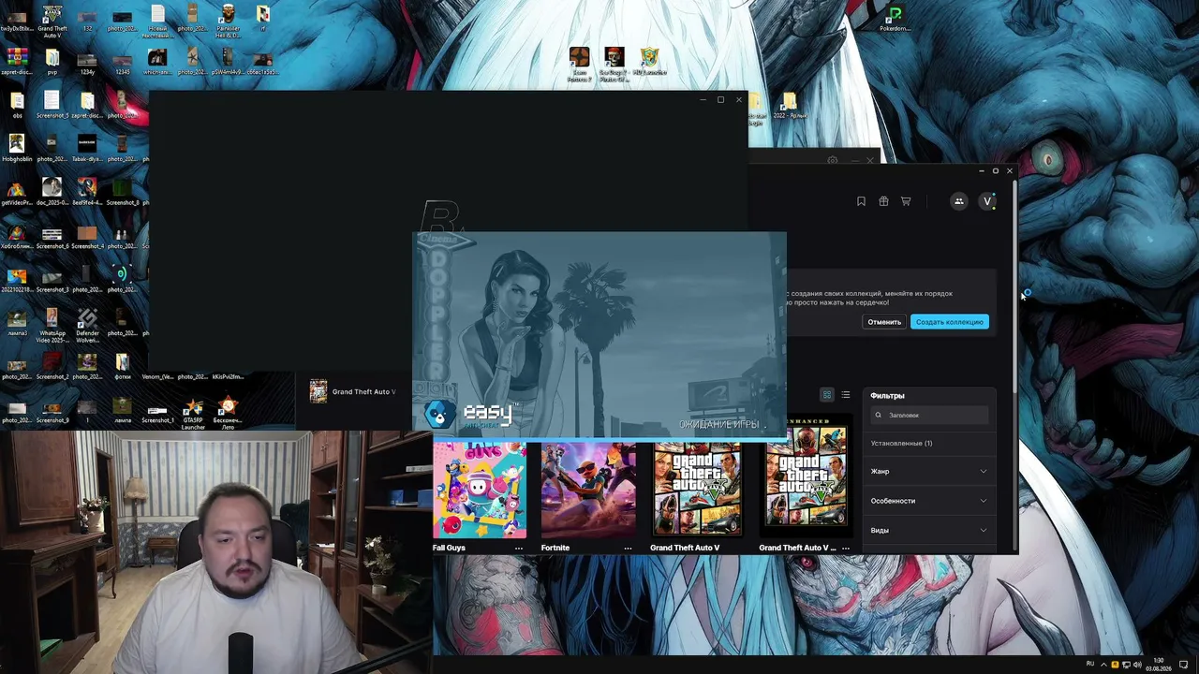This screenshot has width=1199, height=674.
Task: Open the shopping cart icon
Action: [906, 201]
